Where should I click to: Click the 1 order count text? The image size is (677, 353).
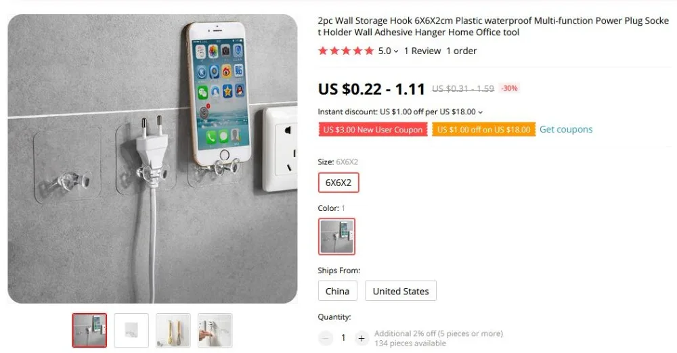461,51
